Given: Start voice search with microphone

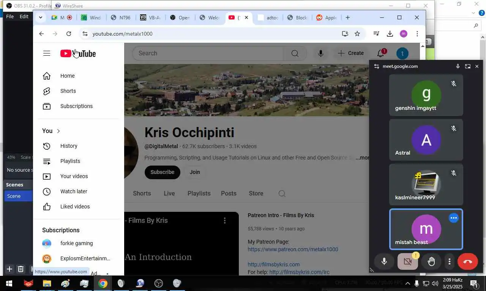Looking at the screenshot, I should 321,53.
